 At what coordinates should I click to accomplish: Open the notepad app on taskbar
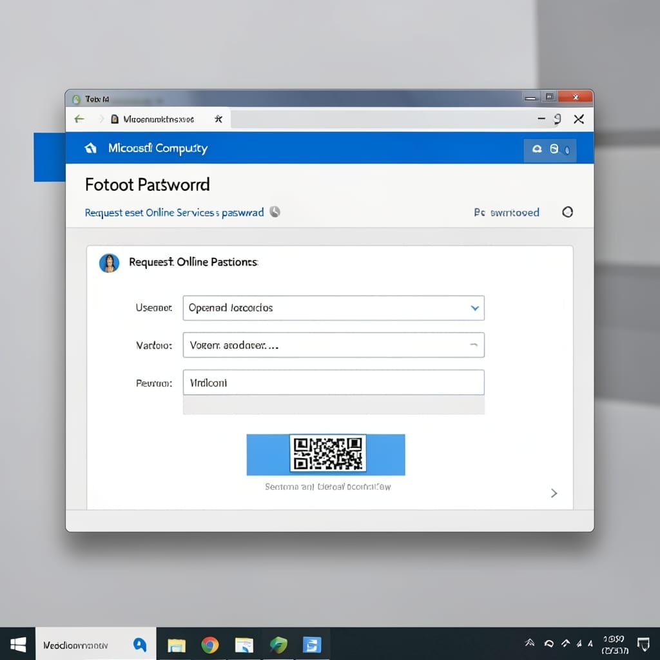click(244, 645)
